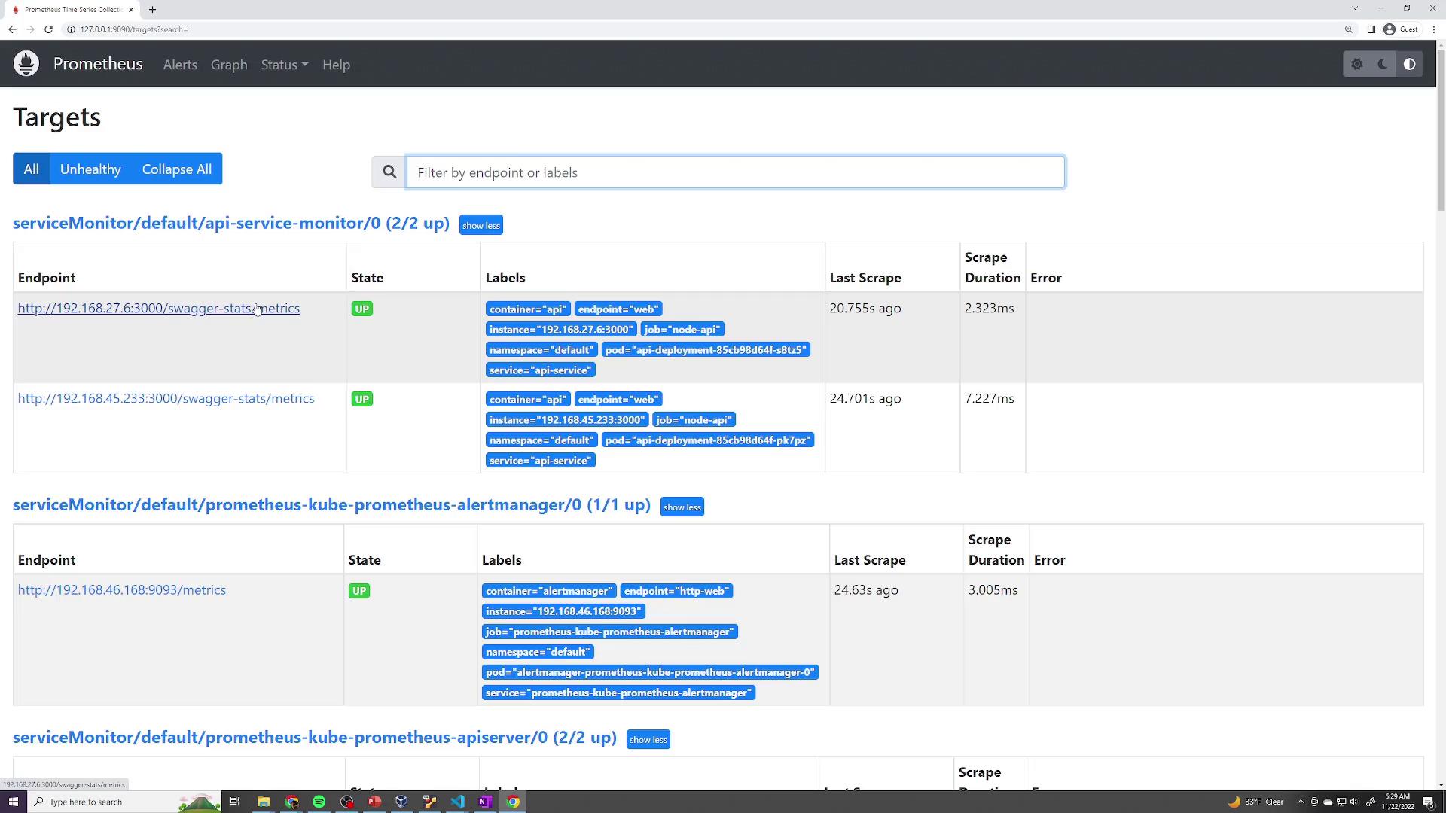
Task: Collapse api-service-monitor group with show less
Action: tap(480, 225)
